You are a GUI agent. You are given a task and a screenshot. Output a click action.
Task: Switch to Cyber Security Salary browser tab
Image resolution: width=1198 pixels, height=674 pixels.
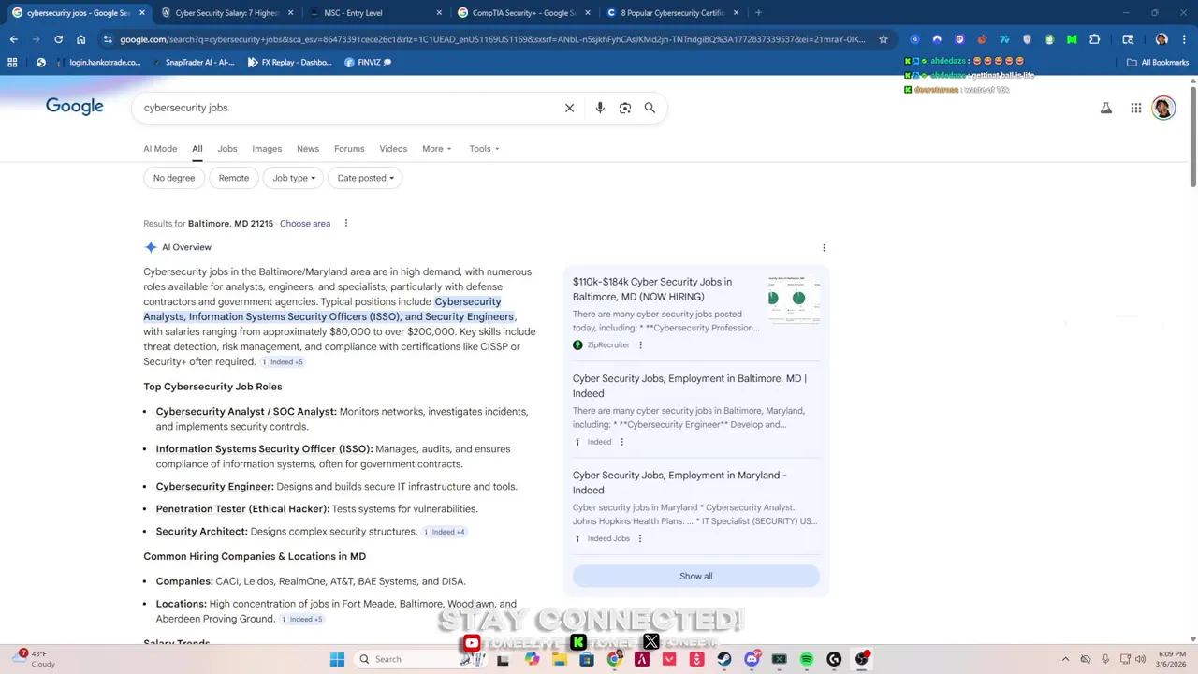pyautogui.click(x=227, y=13)
